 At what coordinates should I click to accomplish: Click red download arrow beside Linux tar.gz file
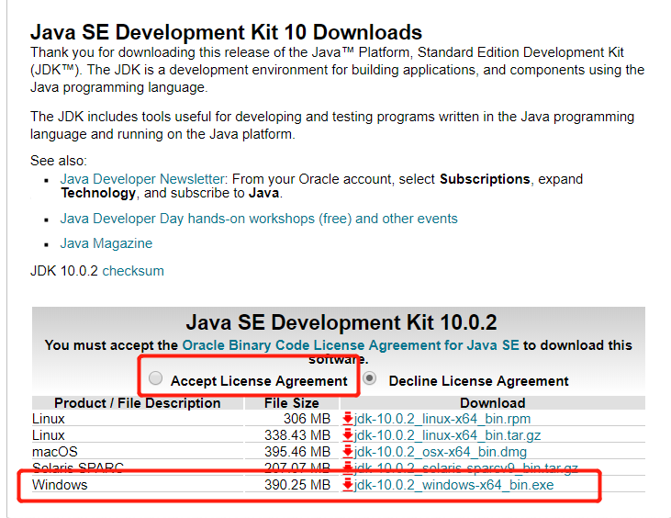click(x=348, y=435)
